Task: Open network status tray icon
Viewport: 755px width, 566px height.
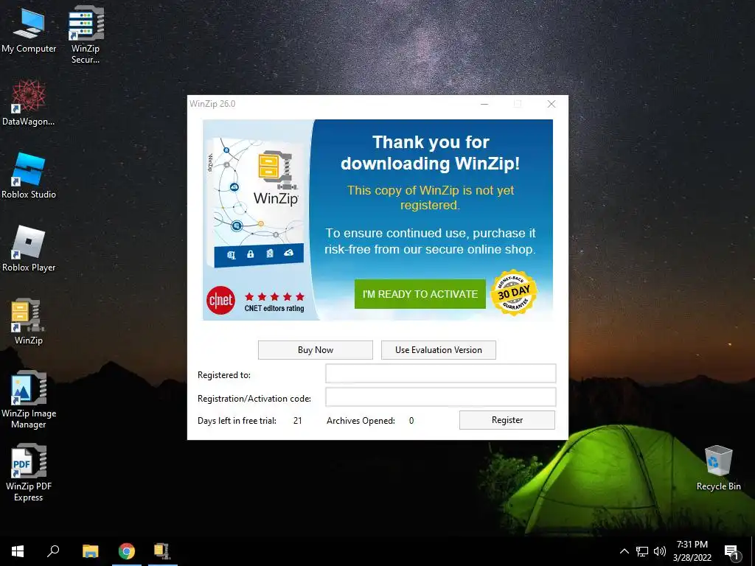Action: [642, 551]
